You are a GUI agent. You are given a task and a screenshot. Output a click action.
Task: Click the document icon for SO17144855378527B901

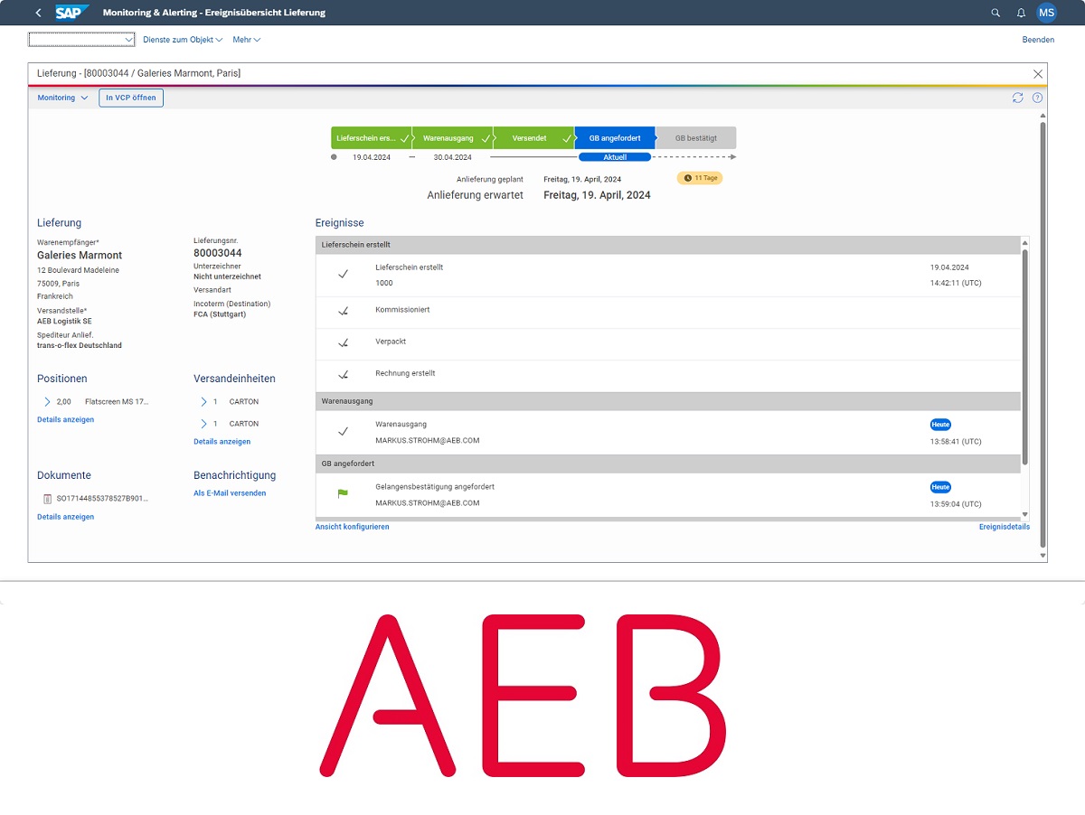click(x=47, y=498)
